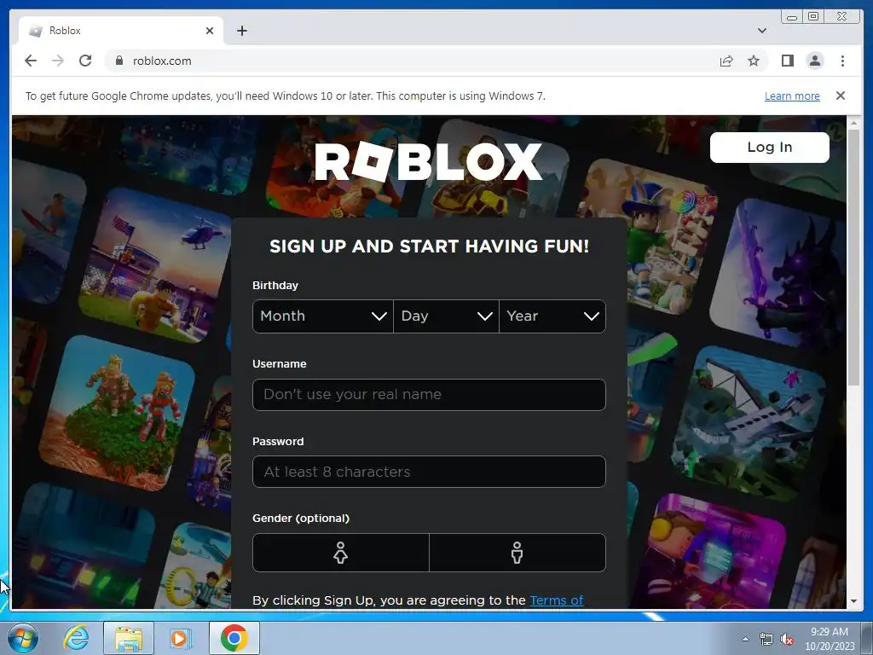
Task: Click the network tray icon
Action: pos(766,640)
